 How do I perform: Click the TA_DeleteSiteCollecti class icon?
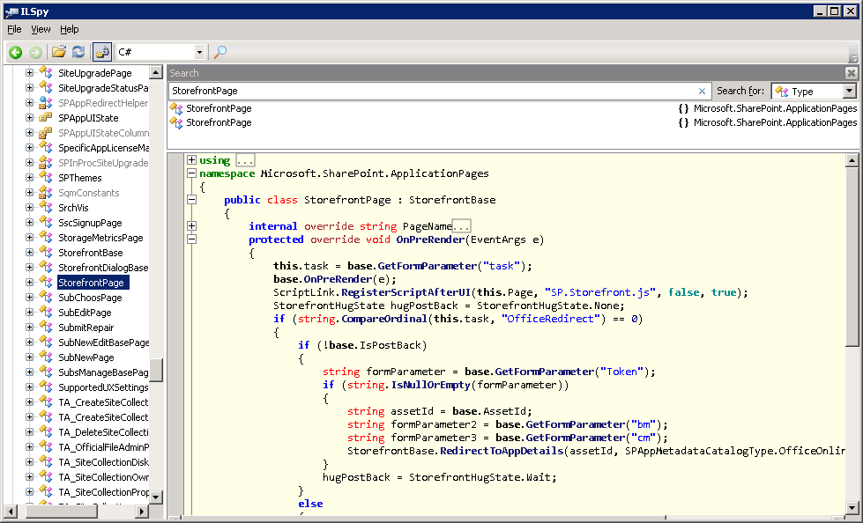(46, 431)
